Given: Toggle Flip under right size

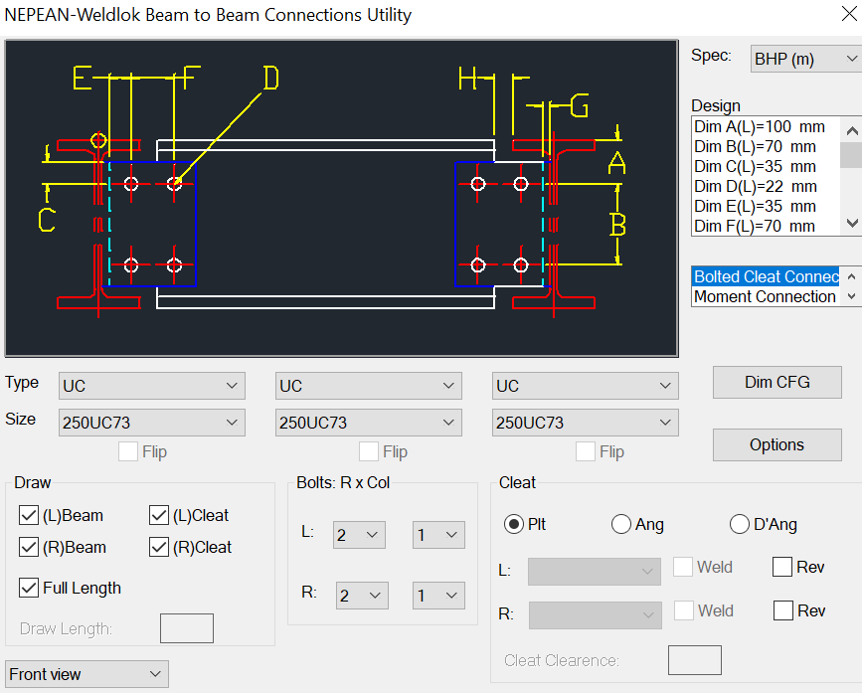Looking at the screenshot, I should [x=585, y=451].
